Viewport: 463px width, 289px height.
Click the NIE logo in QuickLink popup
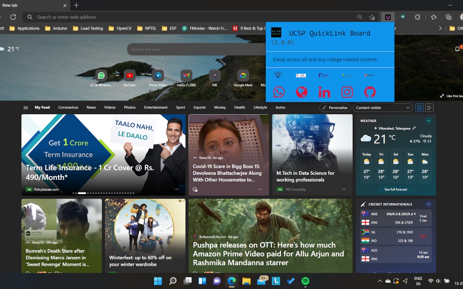click(x=301, y=76)
